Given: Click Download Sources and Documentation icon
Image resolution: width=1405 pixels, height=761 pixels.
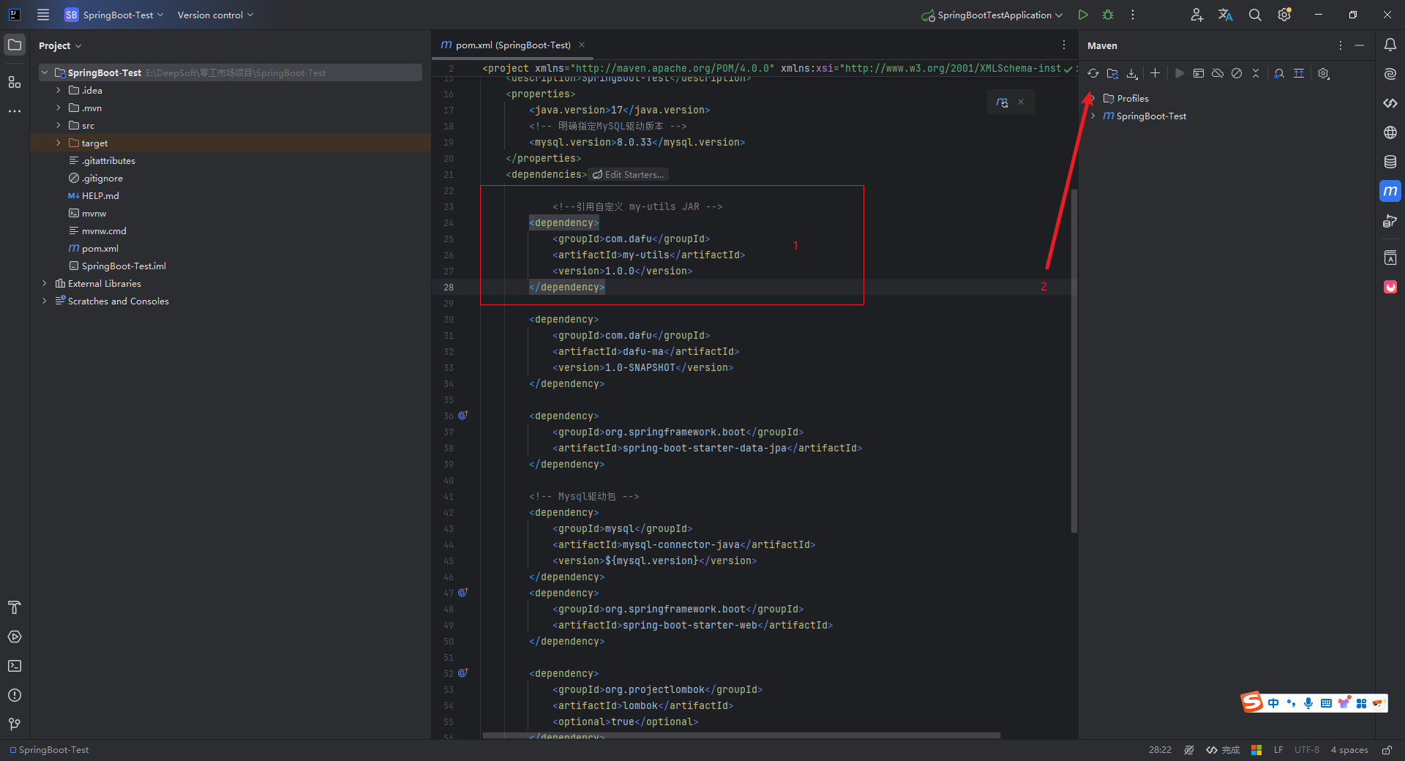Looking at the screenshot, I should [x=1132, y=73].
